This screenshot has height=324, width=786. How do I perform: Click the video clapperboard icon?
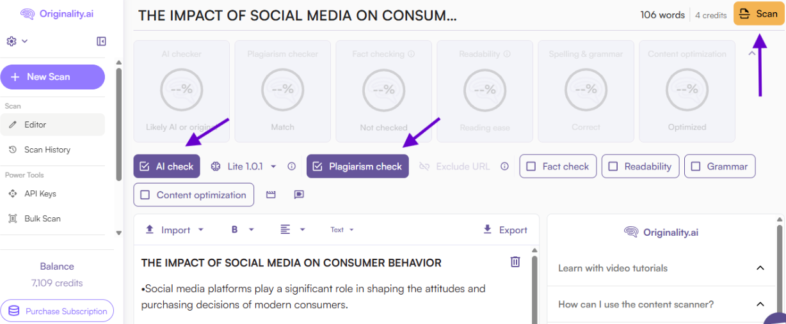pyautogui.click(x=271, y=195)
